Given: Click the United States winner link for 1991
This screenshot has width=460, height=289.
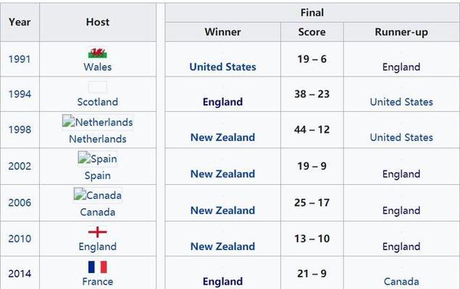Looking at the screenshot, I should point(222,66).
